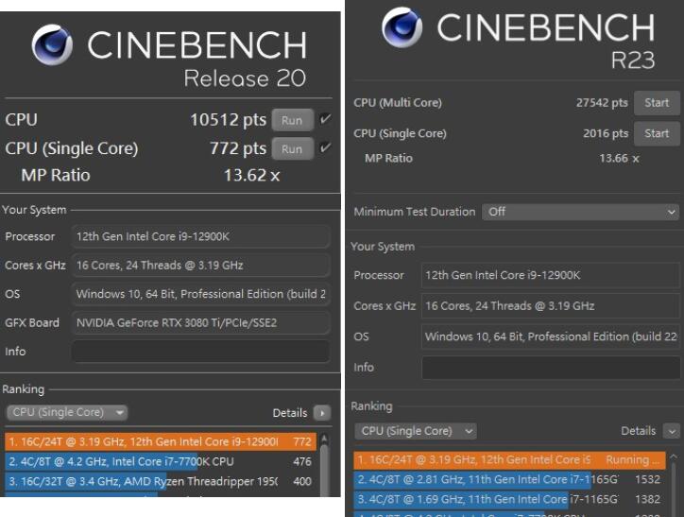This screenshot has width=684, height=517.
Task: Run the CPU (Single Core) test in Release 20
Action: 292,149
